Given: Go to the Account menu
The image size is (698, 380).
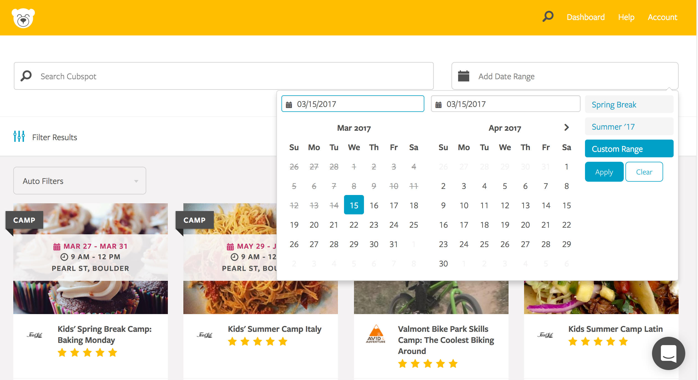Looking at the screenshot, I should [662, 17].
